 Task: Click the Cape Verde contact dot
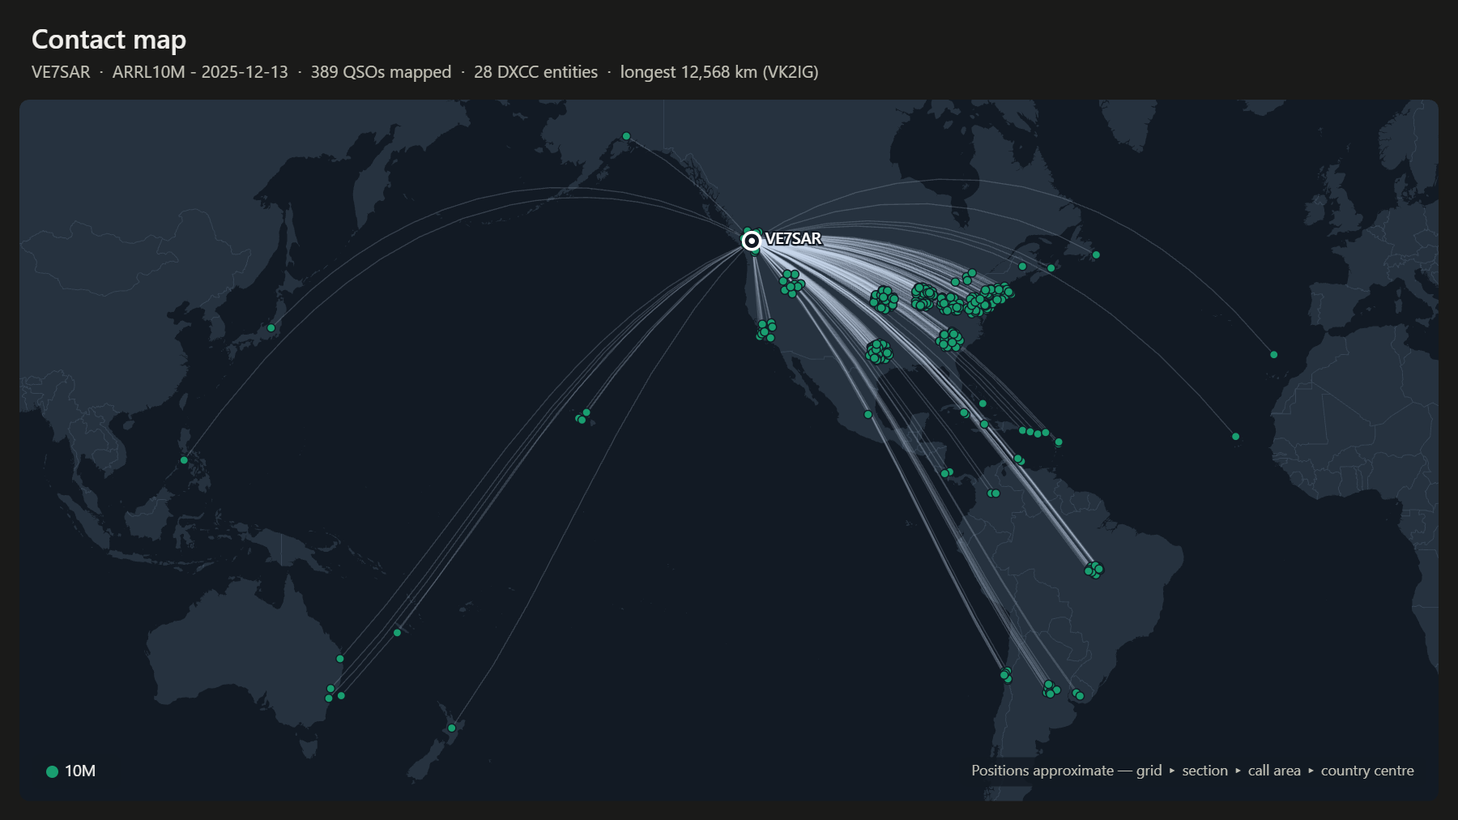(x=1236, y=437)
